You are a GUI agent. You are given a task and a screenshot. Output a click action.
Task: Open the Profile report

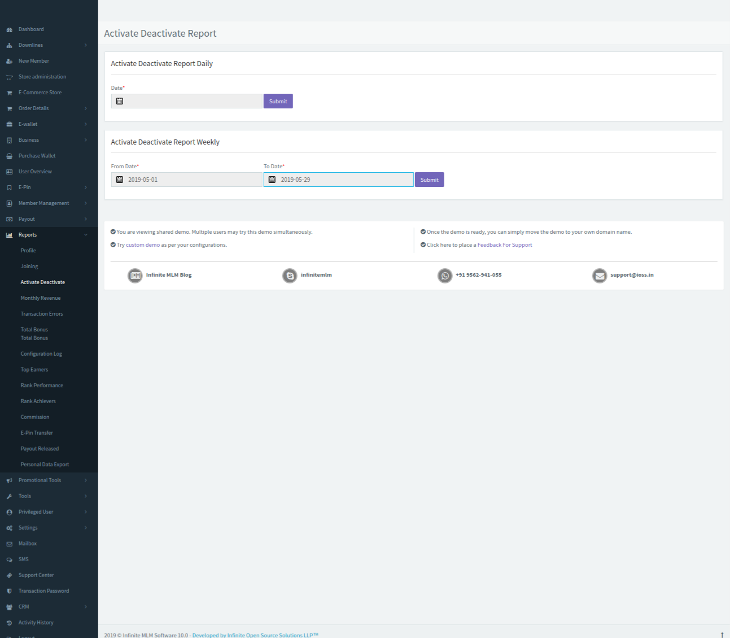click(x=28, y=251)
